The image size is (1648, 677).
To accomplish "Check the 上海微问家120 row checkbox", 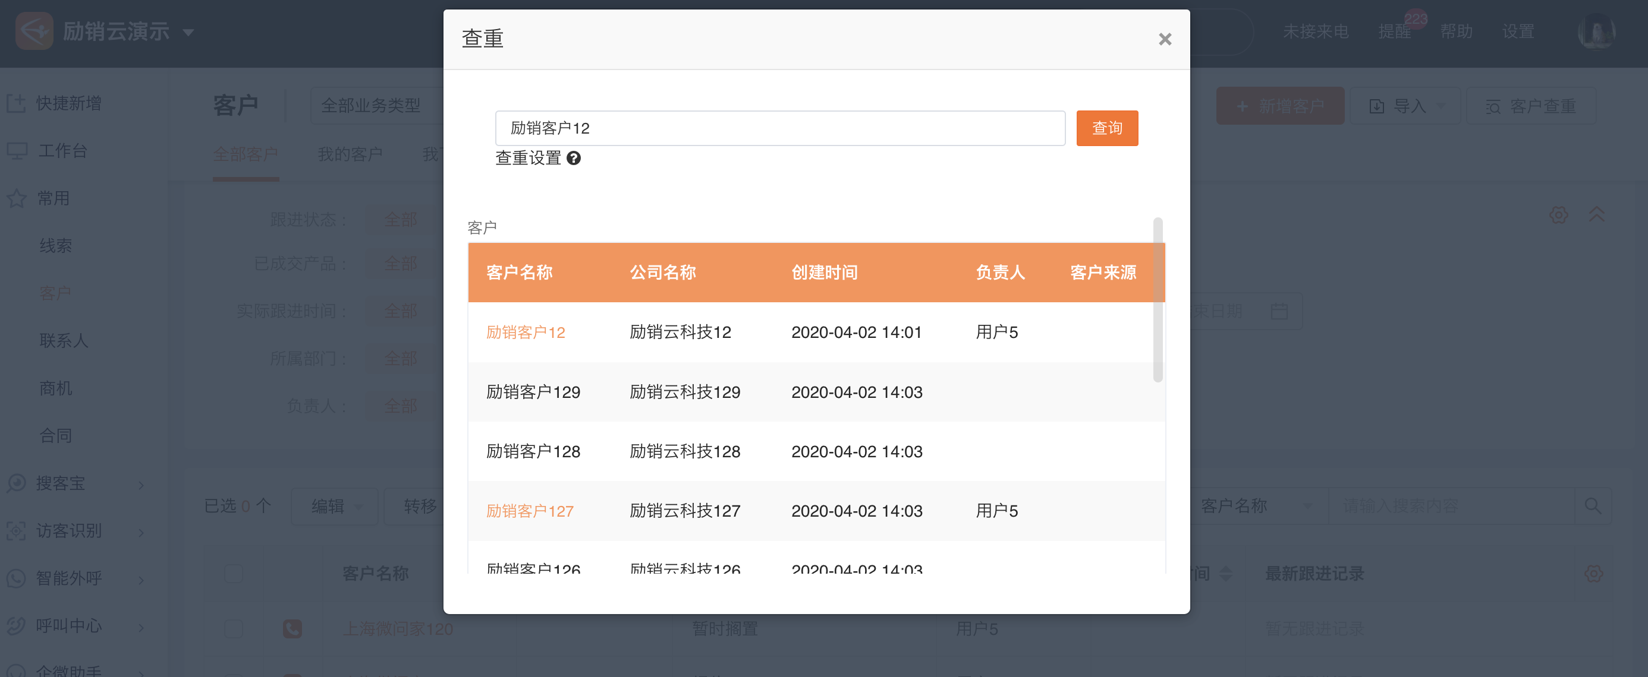I will (234, 628).
